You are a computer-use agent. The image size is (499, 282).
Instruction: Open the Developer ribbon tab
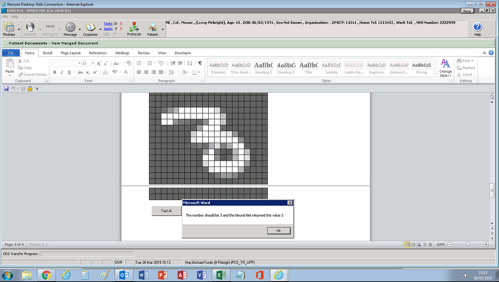pos(183,53)
